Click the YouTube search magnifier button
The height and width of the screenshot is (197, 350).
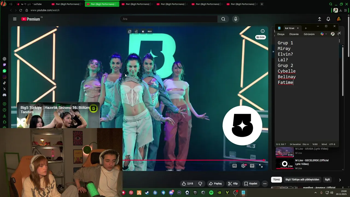[x=223, y=19]
